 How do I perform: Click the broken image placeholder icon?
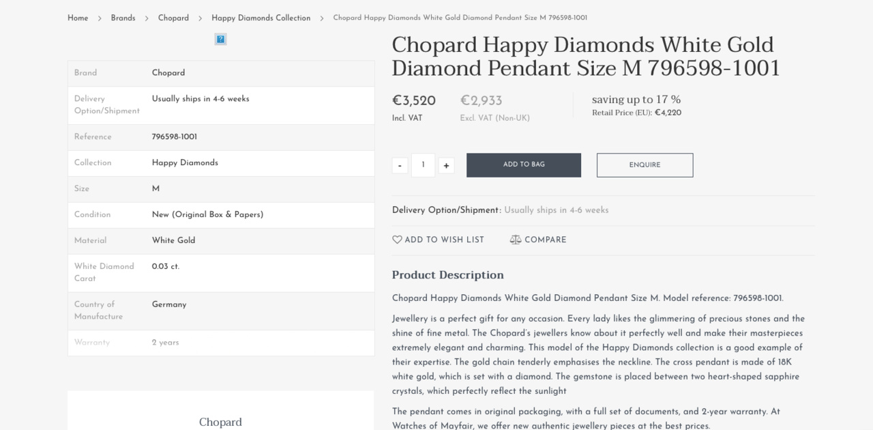coord(220,39)
